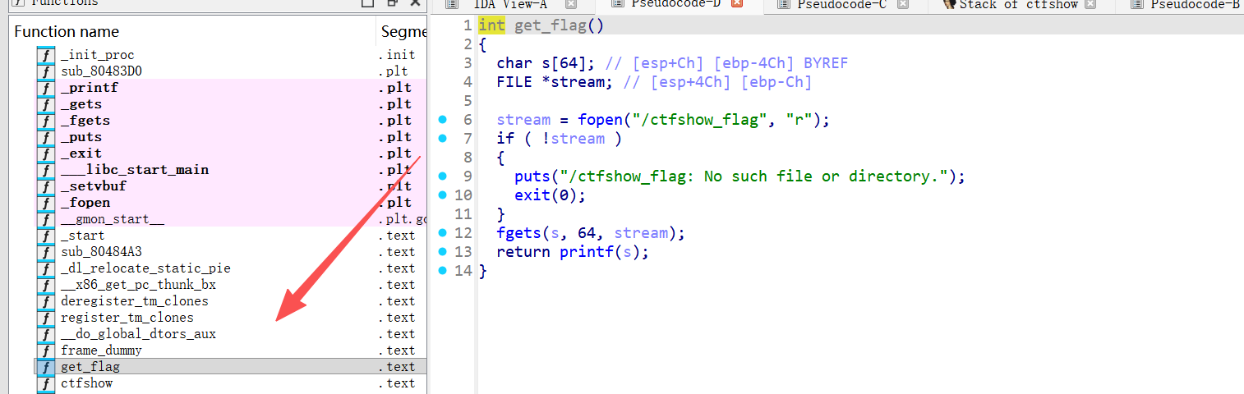Click the fopen call on line 6
1244x394 pixels.
(x=601, y=120)
